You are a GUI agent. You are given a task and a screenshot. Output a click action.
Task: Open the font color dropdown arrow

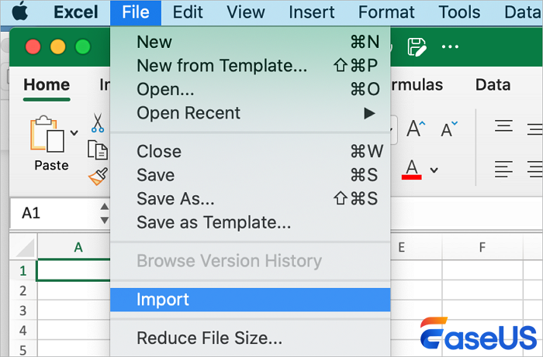click(434, 170)
